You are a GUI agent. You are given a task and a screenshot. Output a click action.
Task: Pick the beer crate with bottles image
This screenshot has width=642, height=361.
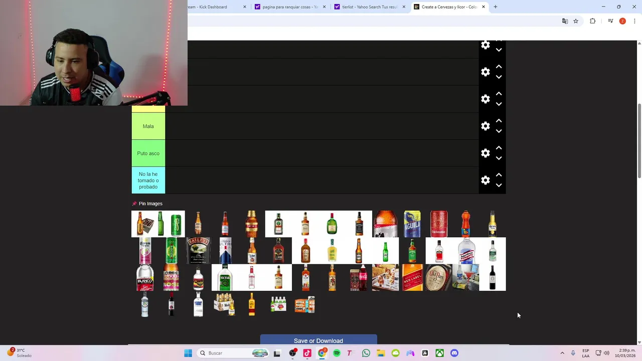pyautogui.click(x=144, y=224)
